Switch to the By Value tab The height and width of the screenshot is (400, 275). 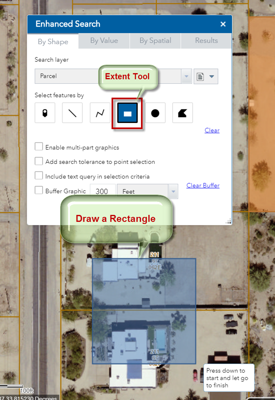click(x=104, y=41)
